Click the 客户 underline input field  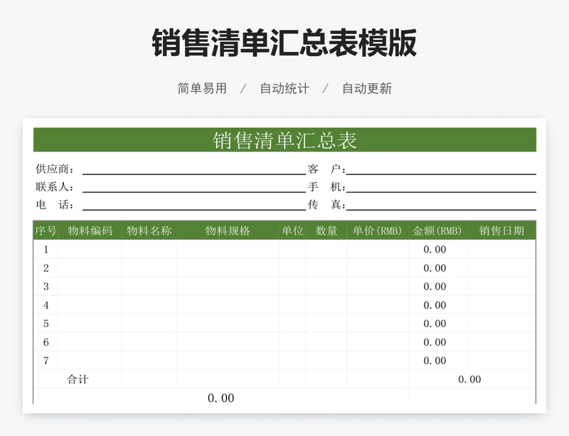point(441,169)
